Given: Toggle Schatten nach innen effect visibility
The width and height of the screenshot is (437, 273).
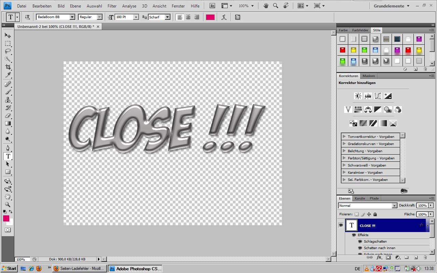Looking at the screenshot, I should point(360,248).
